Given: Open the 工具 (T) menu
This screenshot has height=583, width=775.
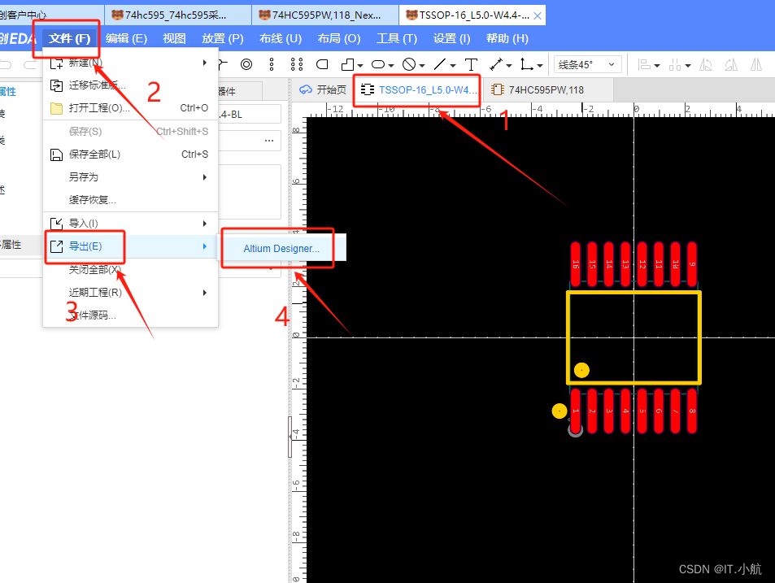Looking at the screenshot, I should 397,38.
